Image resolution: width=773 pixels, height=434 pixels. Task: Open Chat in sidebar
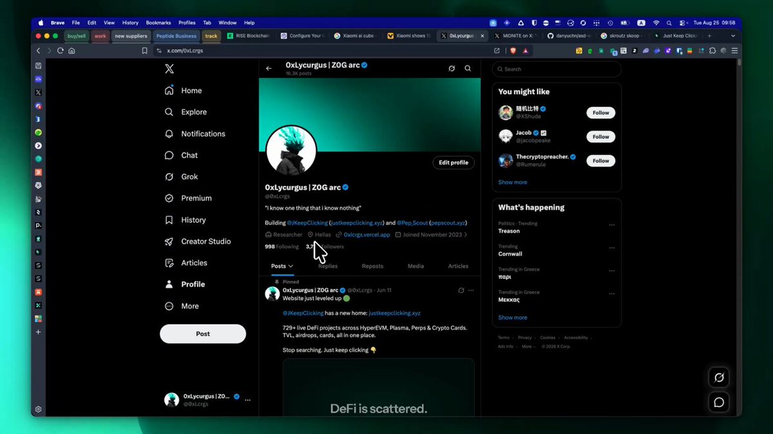coord(181,155)
